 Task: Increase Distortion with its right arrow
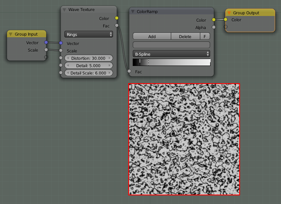point(109,58)
